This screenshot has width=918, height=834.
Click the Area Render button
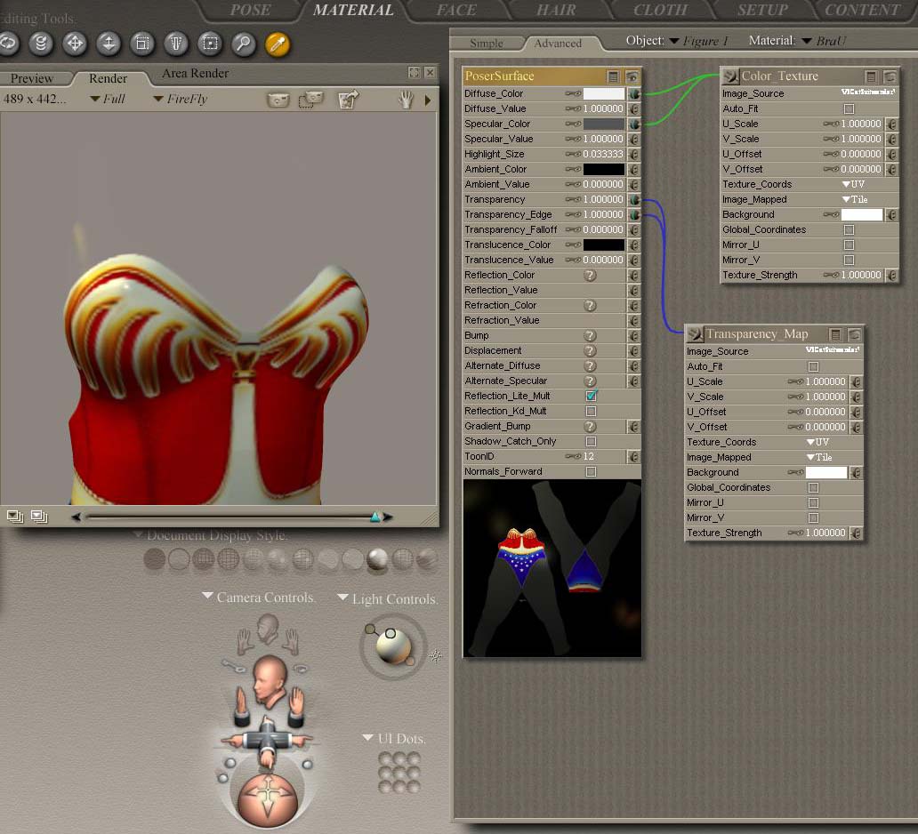point(195,74)
